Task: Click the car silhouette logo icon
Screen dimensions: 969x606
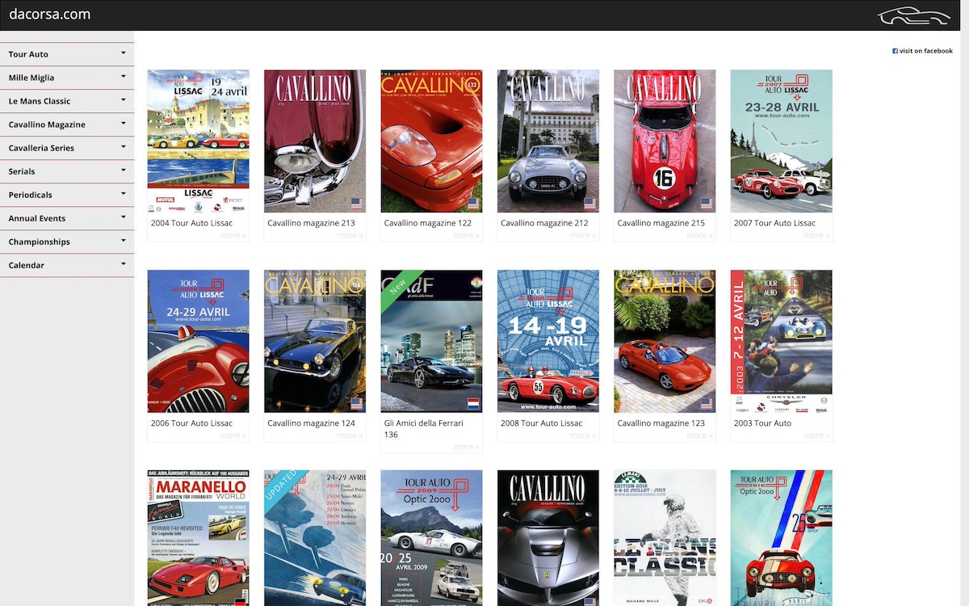Action: tap(914, 15)
